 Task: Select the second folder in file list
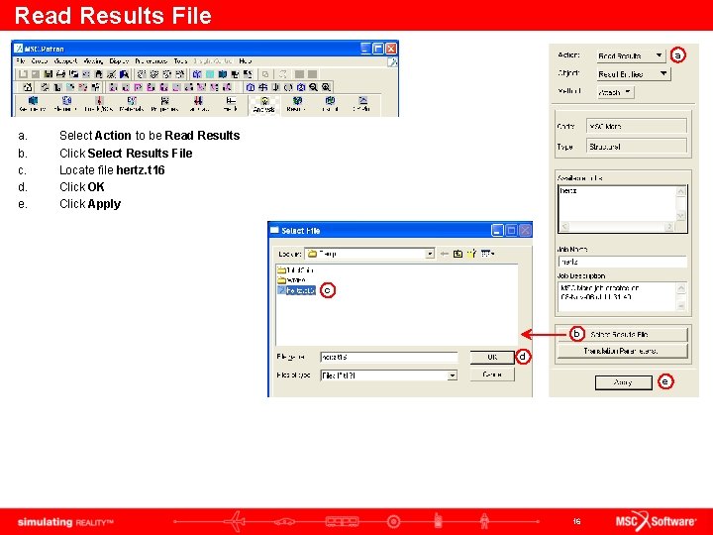click(x=292, y=279)
